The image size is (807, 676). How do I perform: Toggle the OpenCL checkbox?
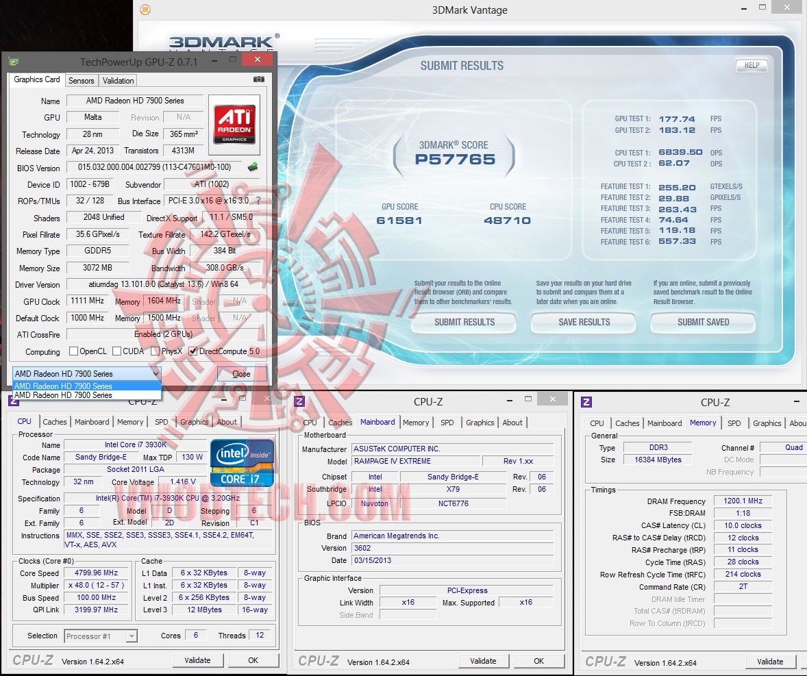click(x=73, y=351)
